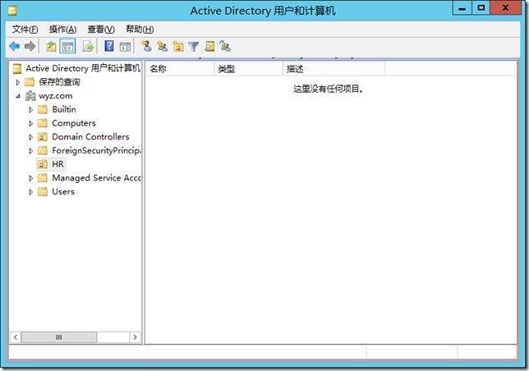
Task: Open Help via the question mark icon
Action: tap(109, 46)
